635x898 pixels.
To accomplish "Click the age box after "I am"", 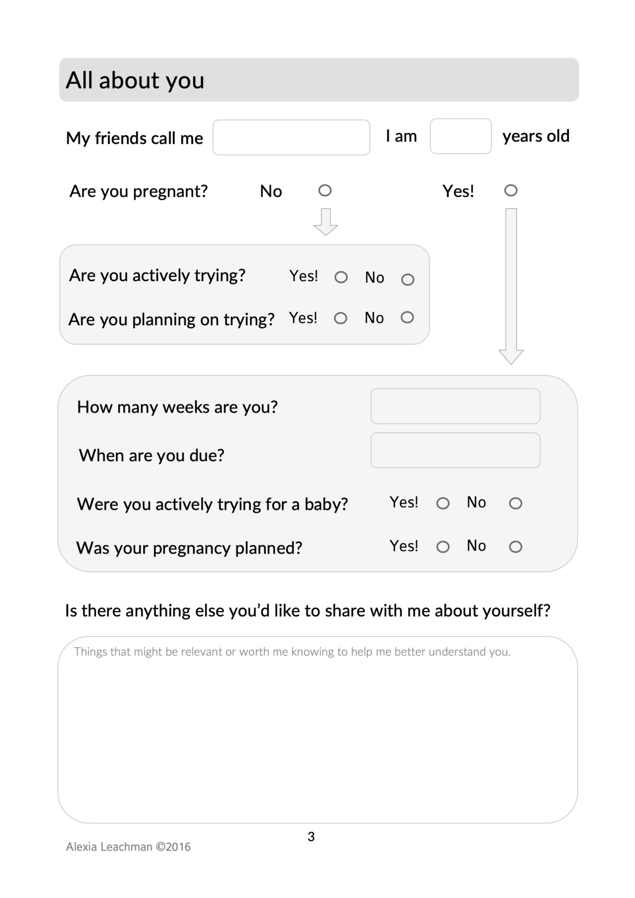I will click(460, 137).
